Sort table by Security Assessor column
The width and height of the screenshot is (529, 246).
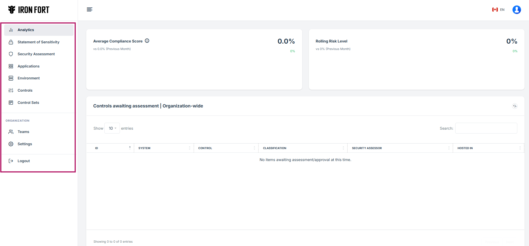(x=400, y=148)
